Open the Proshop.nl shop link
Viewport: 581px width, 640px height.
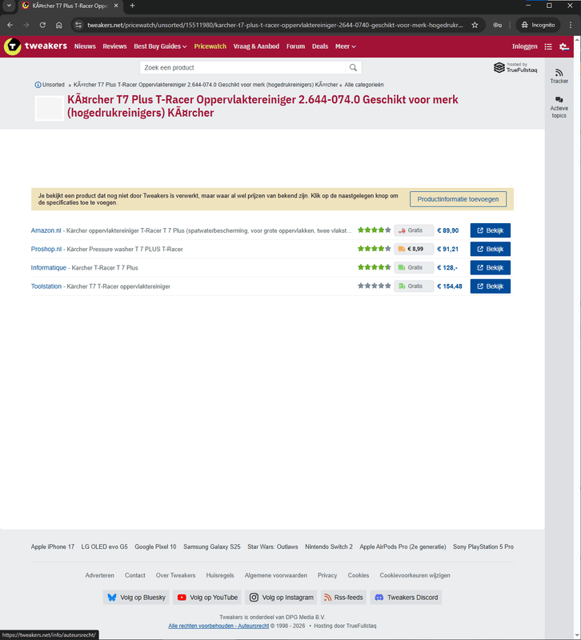pos(46,249)
